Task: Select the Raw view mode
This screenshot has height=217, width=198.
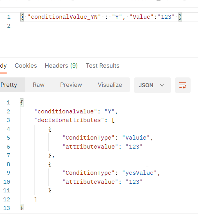Action: pyautogui.click(x=39, y=85)
